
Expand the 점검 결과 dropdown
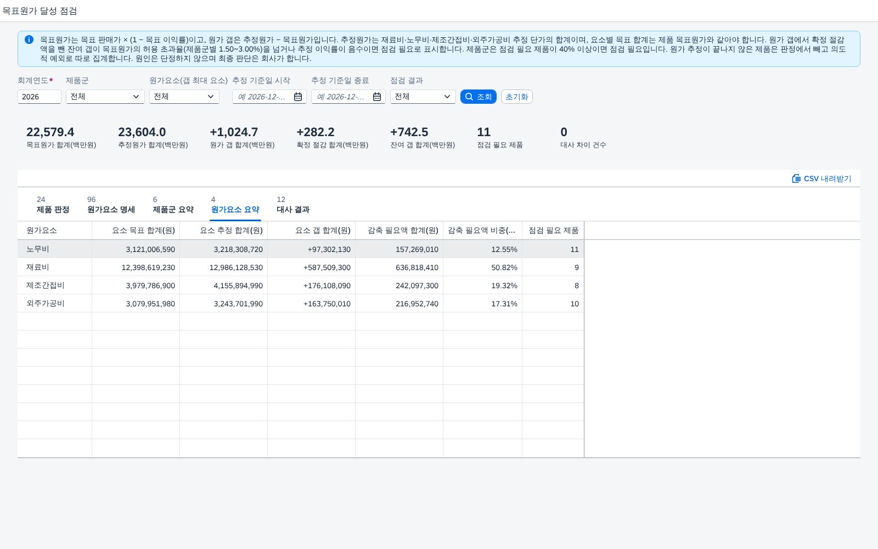(423, 97)
